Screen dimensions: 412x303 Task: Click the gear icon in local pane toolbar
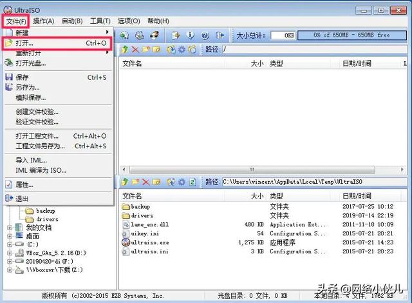pos(182,182)
